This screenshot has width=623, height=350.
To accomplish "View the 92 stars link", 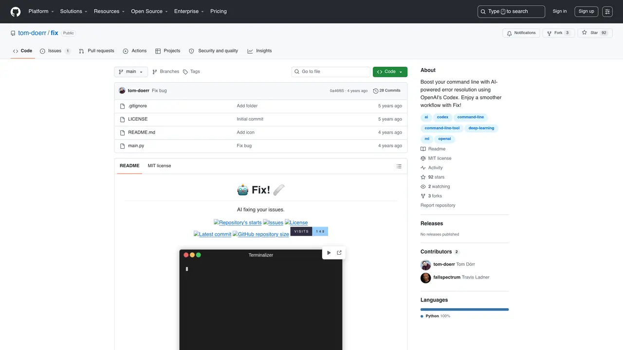I will (x=432, y=177).
